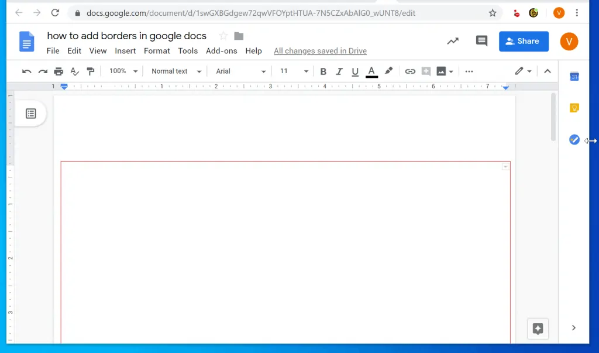Print the document
Screen dimensions: 599x353
[58, 71]
